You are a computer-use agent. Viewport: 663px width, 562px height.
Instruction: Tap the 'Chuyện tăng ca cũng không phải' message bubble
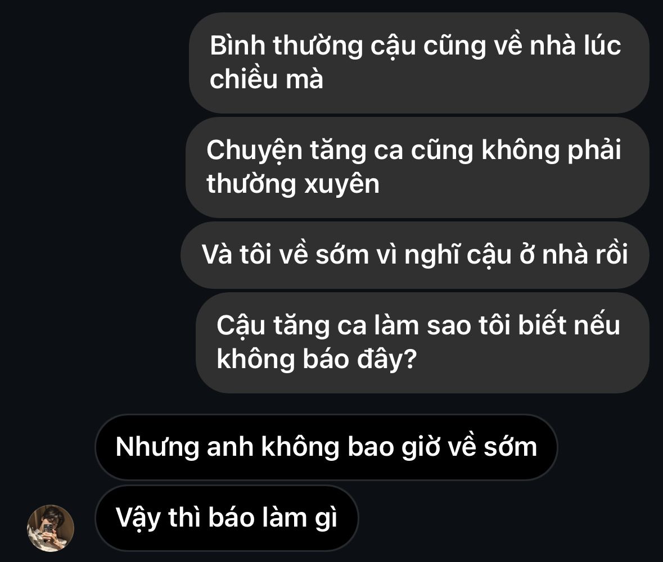[x=417, y=167]
